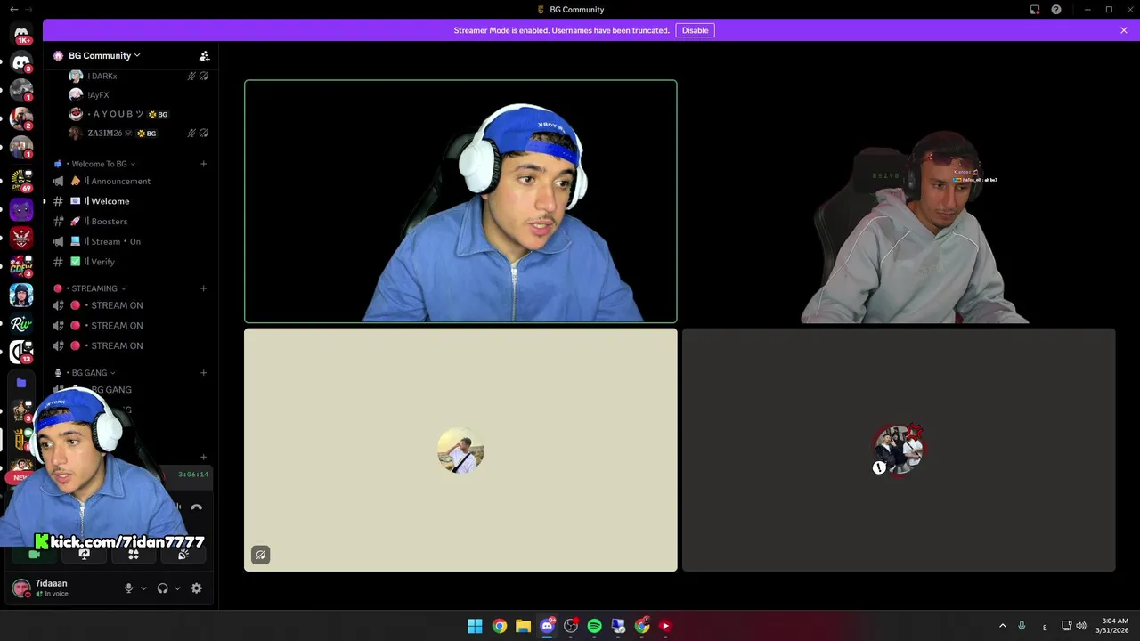Open the Welcome channel
The height and width of the screenshot is (641, 1140).
click(130, 201)
